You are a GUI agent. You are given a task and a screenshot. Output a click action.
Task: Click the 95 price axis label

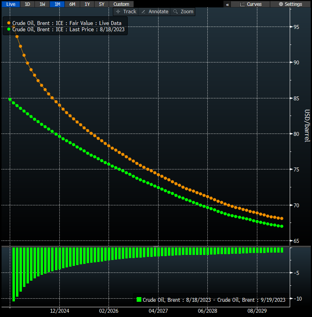coord(296,27)
